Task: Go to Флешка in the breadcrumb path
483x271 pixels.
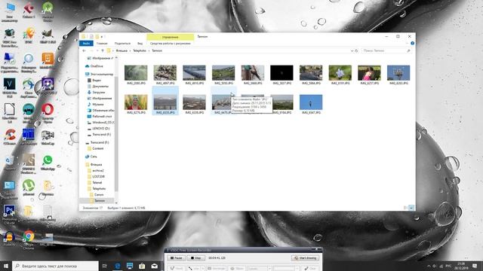Action: (122, 50)
